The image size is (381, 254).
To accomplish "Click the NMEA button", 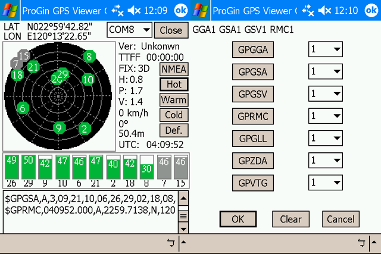I will click(x=174, y=69).
